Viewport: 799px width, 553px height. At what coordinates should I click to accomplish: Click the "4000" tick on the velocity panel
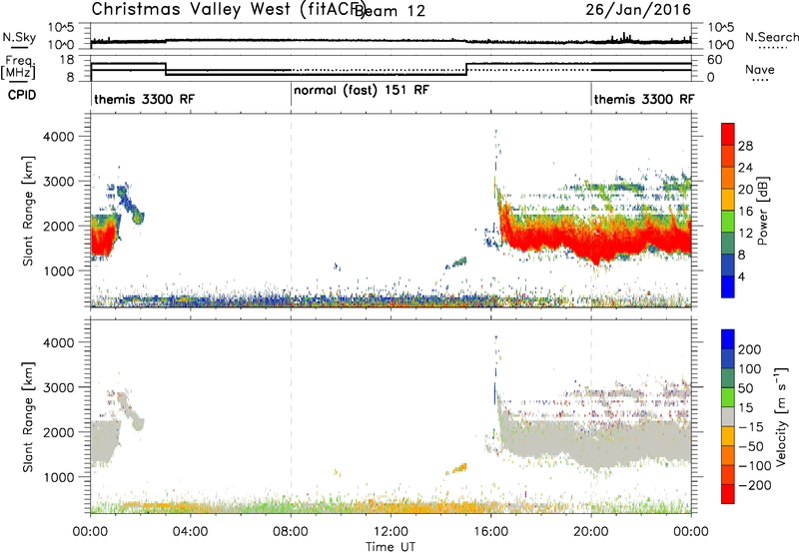pyautogui.click(x=58, y=342)
